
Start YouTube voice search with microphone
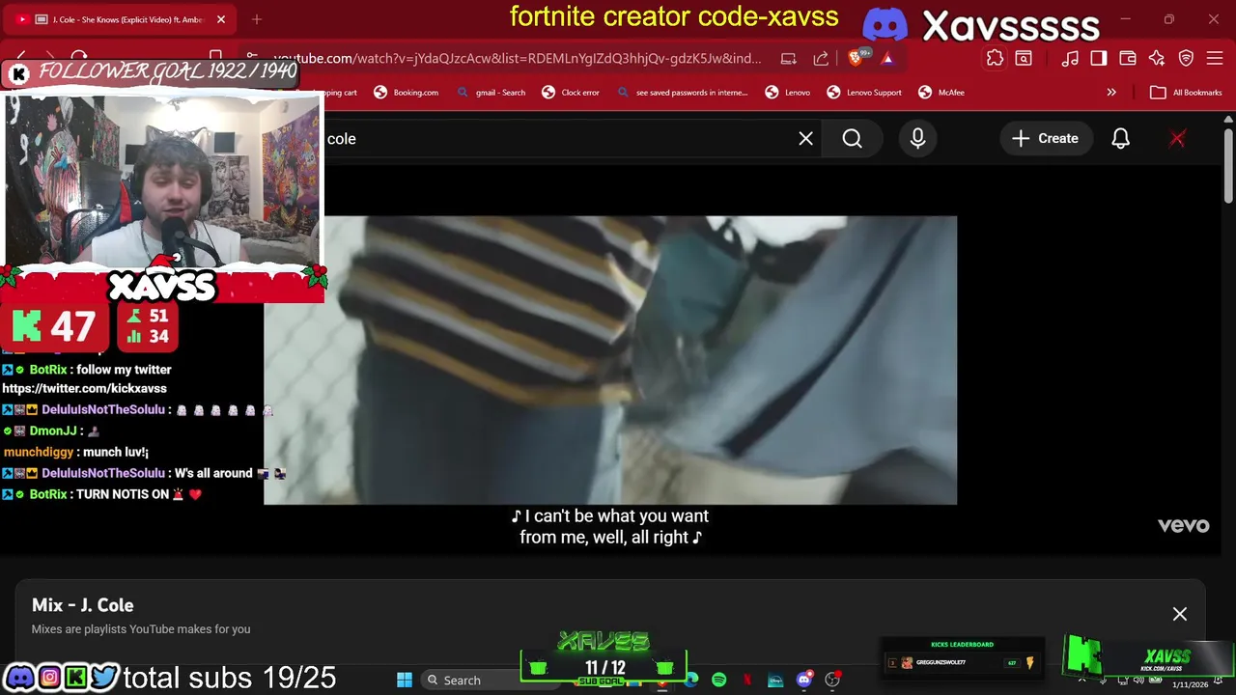coord(917,138)
